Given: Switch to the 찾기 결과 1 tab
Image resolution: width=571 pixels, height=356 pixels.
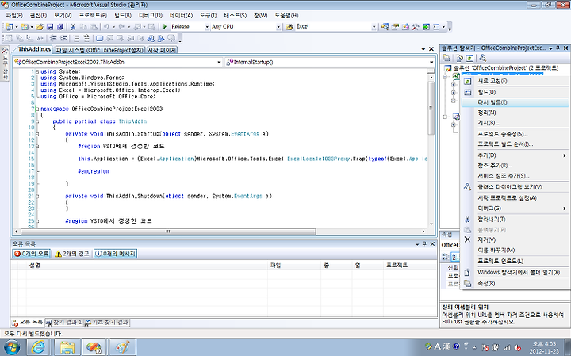Looking at the screenshot, I should pyautogui.click(x=64, y=323).
